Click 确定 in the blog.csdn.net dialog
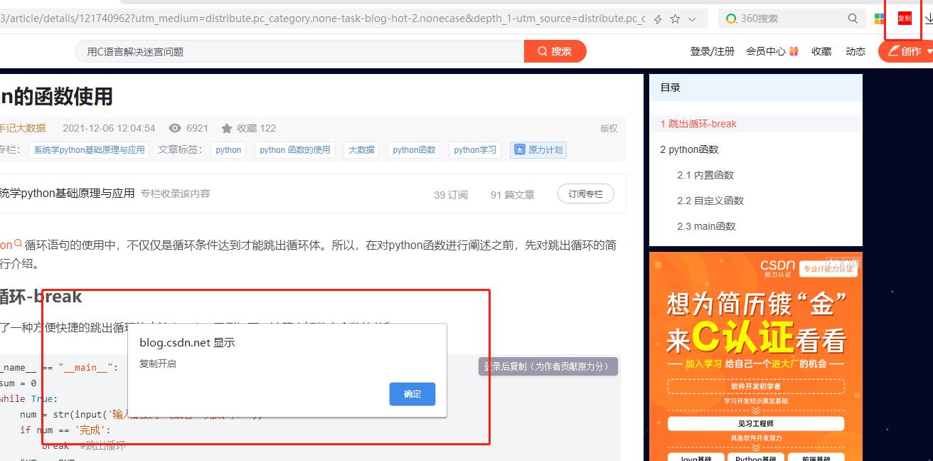Image resolution: width=933 pixels, height=461 pixels. point(412,393)
